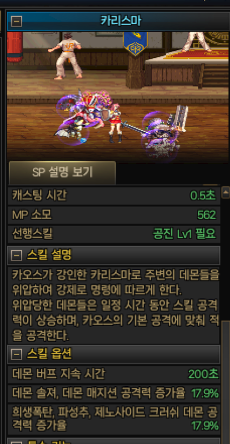Select the 선행스킬 공진 Lv1 필요 row

pyautogui.click(x=113, y=234)
